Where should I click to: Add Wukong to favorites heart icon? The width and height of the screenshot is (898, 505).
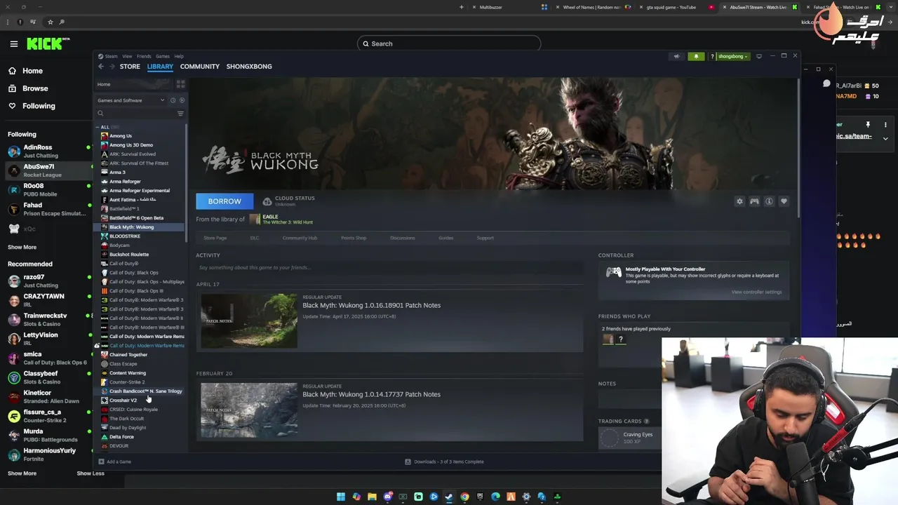784,201
